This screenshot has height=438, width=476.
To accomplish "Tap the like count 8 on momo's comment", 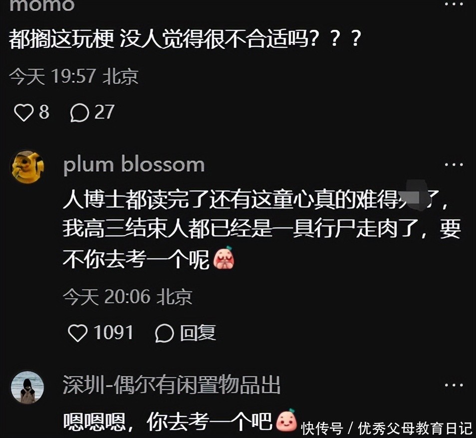I will pos(44,112).
